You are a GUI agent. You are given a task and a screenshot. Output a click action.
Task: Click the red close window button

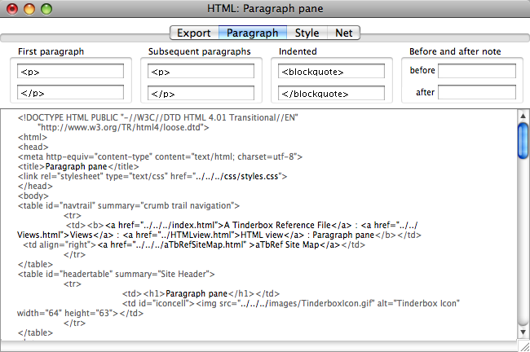click(x=12, y=9)
